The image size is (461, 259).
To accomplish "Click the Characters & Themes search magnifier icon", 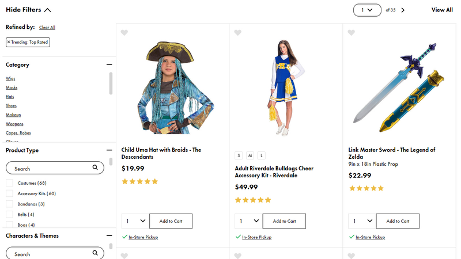I will click(95, 253).
